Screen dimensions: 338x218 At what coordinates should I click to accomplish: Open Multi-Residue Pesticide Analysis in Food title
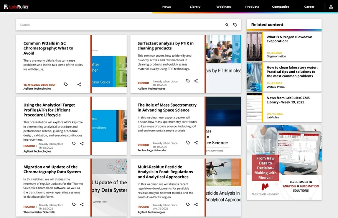(x=165, y=172)
